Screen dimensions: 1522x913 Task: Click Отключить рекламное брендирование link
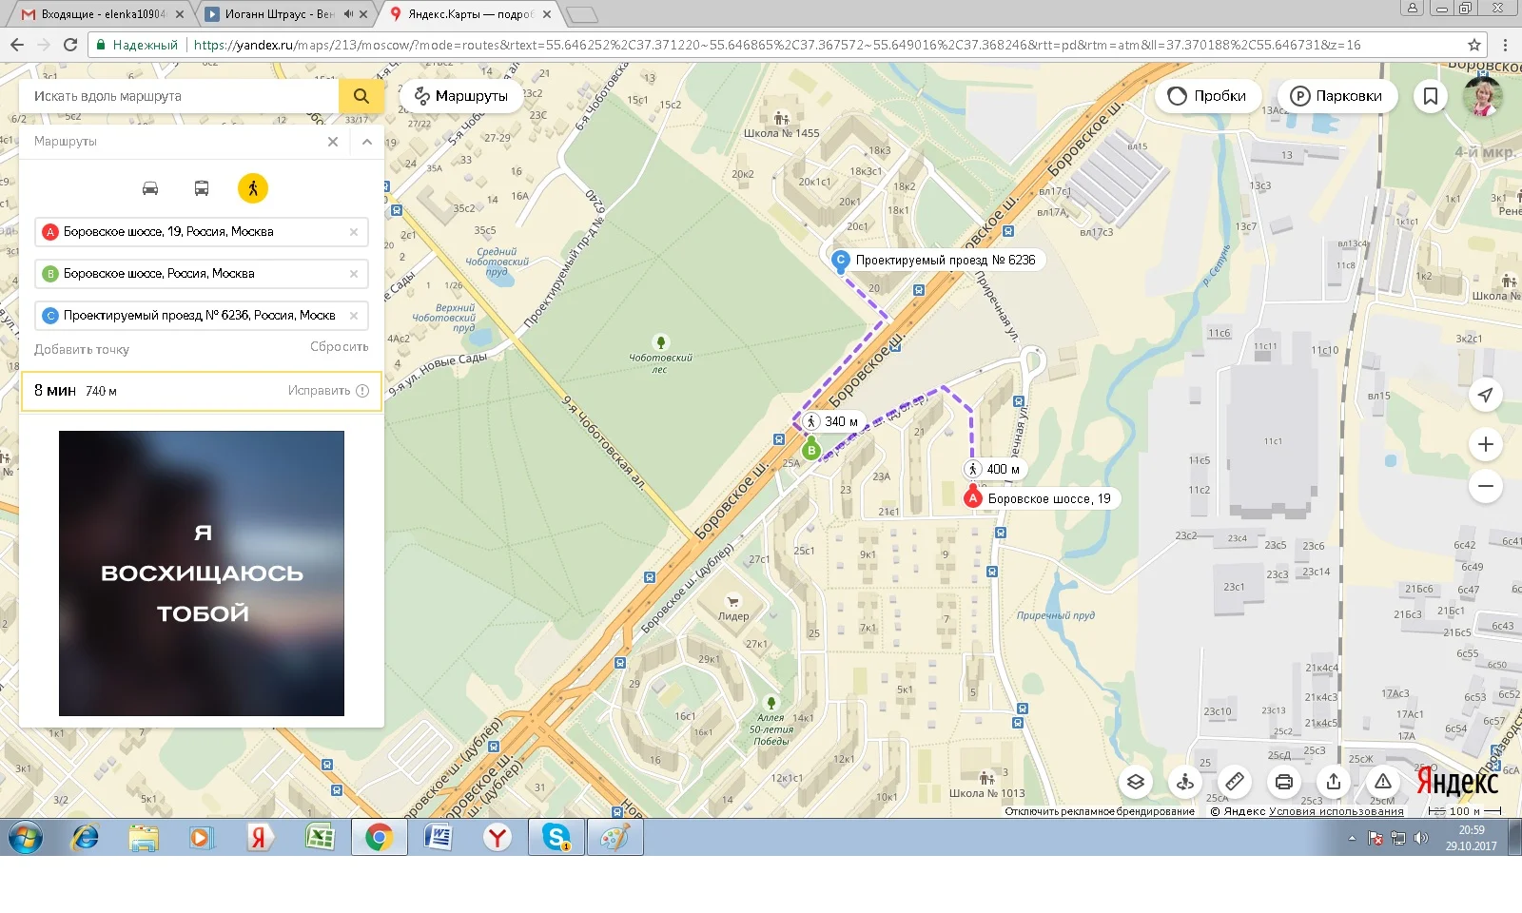click(1100, 811)
